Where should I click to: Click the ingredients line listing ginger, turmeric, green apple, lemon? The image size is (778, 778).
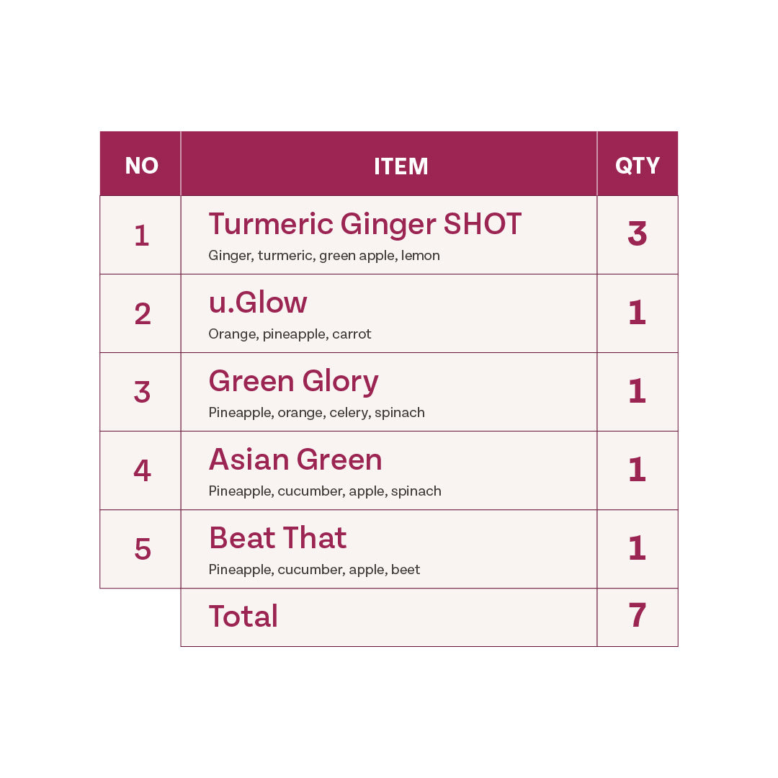324,256
